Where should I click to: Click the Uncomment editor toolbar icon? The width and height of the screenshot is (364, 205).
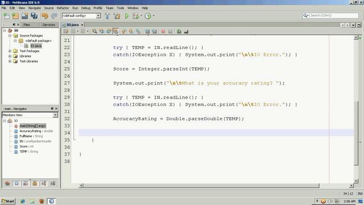[186, 31]
